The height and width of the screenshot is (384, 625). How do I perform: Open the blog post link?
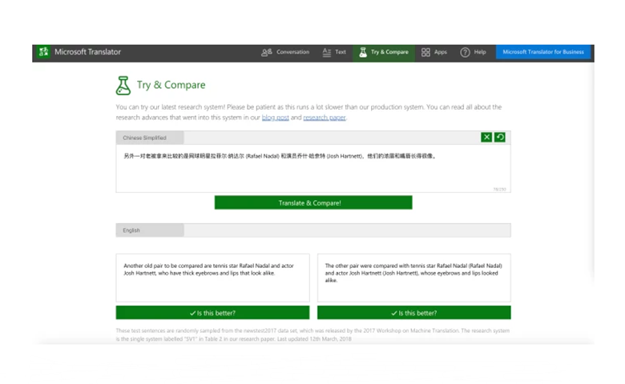click(275, 118)
